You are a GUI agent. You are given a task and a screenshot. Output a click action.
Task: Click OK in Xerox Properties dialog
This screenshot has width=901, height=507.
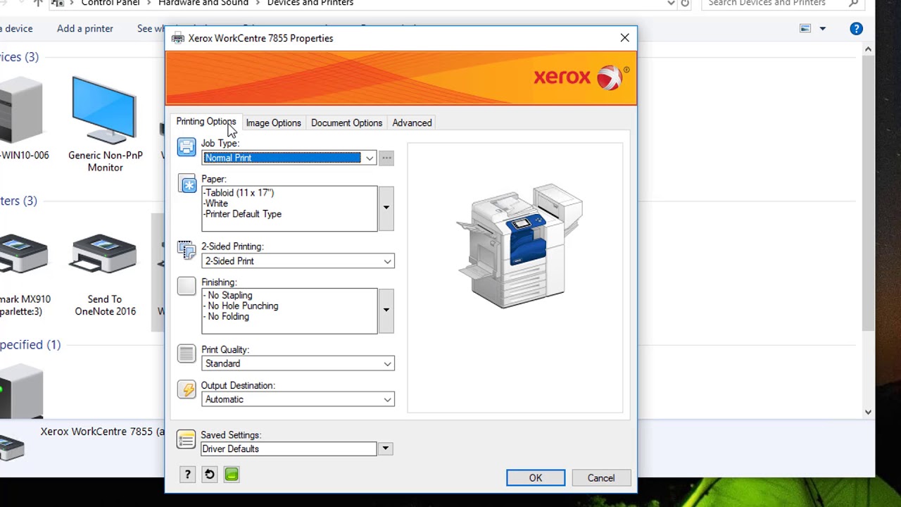(x=536, y=478)
